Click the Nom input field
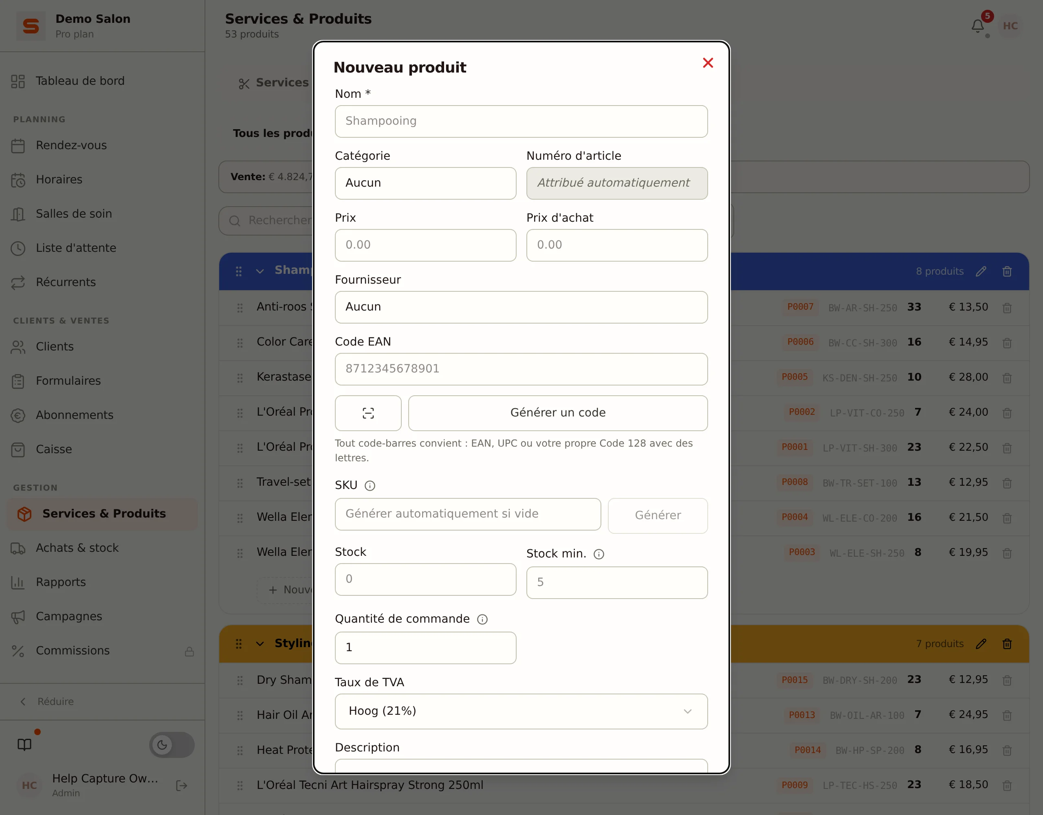 tap(521, 121)
